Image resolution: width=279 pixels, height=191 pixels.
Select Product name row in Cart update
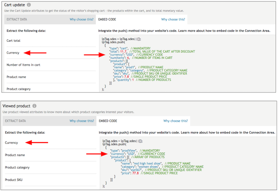tap(51, 77)
